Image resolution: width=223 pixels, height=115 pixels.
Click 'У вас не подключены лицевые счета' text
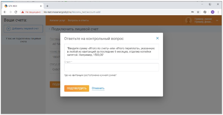23,40
